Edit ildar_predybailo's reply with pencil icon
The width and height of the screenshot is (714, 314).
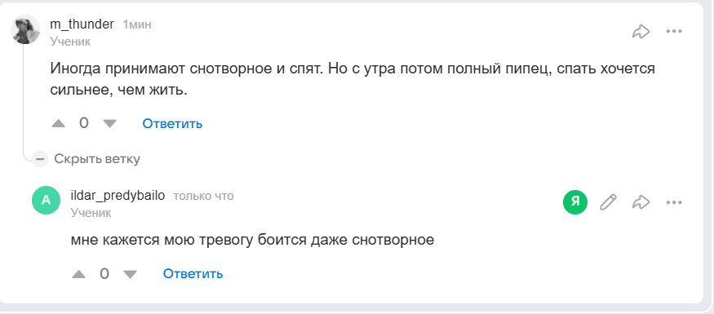pyautogui.click(x=608, y=202)
